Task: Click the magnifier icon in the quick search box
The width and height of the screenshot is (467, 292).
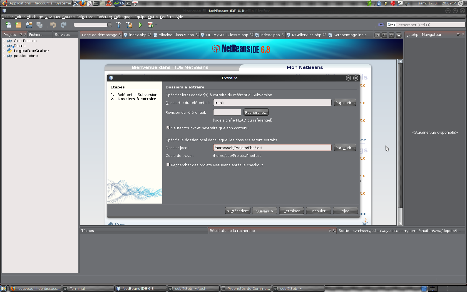Action: point(390,24)
